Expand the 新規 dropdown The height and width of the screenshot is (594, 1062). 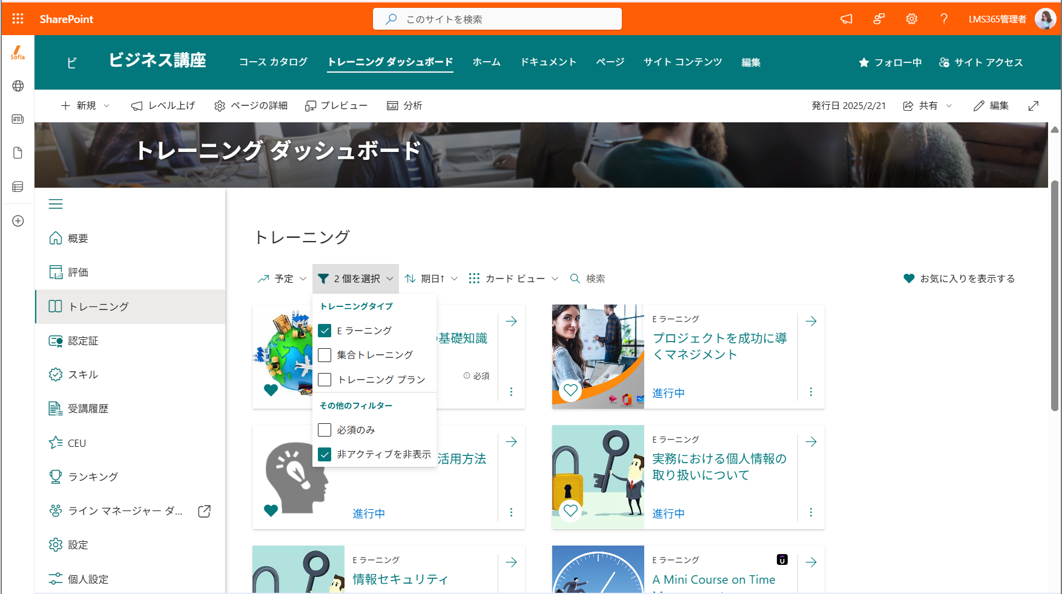[x=85, y=106]
